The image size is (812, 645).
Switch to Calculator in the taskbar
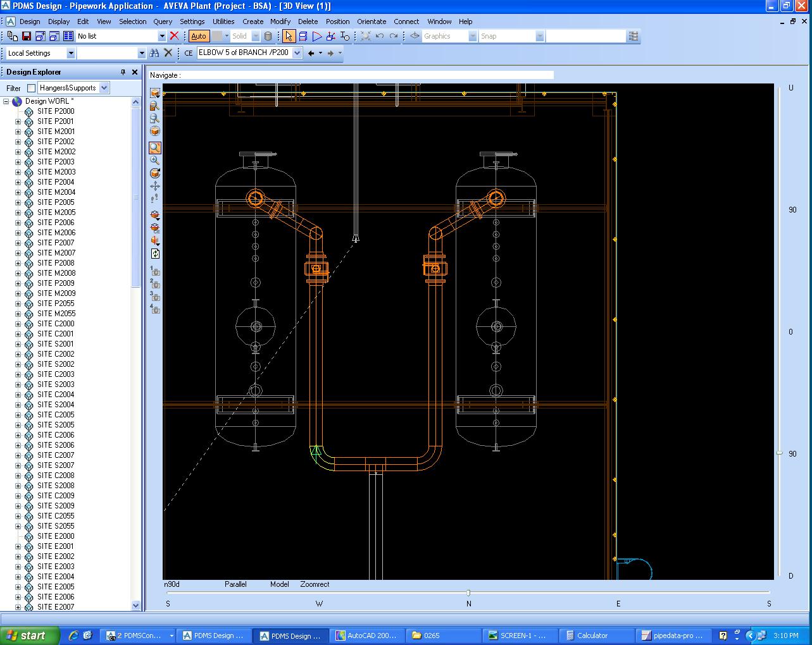coord(597,636)
